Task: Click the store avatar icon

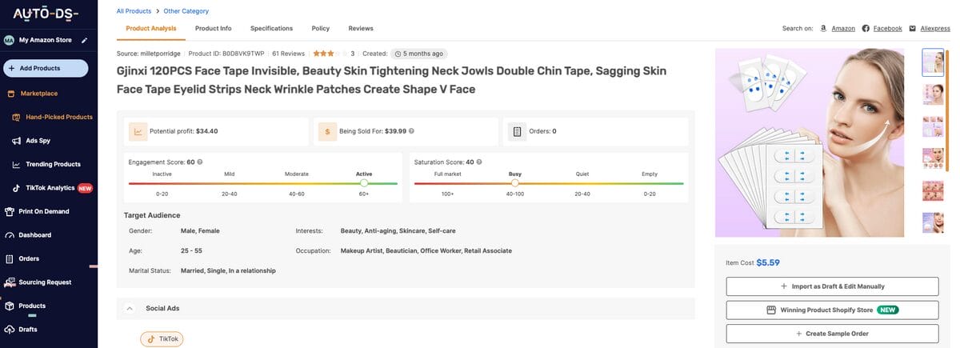Action: pos(9,40)
